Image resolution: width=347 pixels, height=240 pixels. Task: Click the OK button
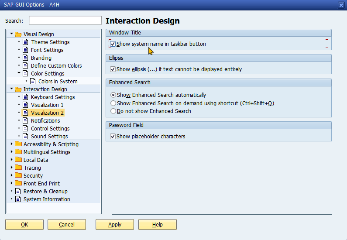click(x=24, y=225)
